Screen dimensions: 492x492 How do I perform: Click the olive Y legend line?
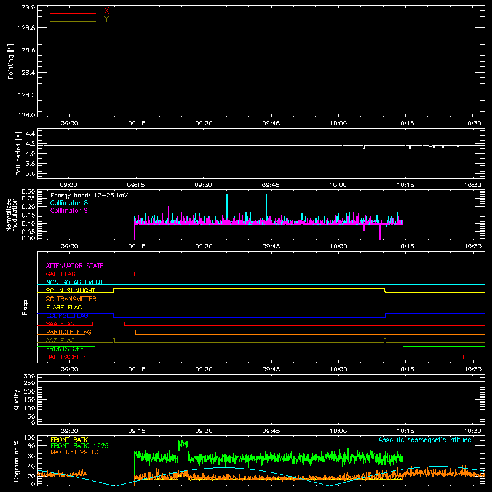tap(73, 21)
